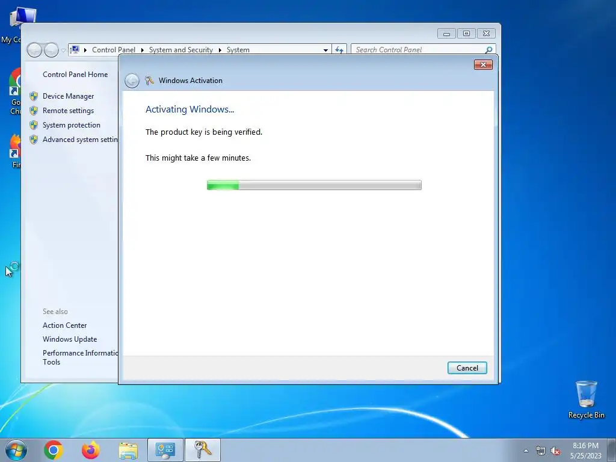Image resolution: width=616 pixels, height=462 pixels.
Task: Expand the arrow after System and Security
Action: click(x=220, y=50)
